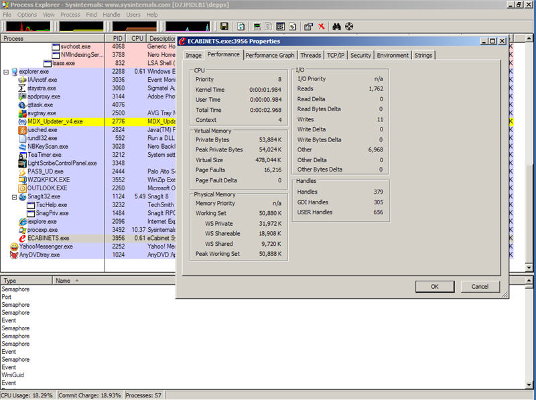Click OK in the Properties dialog
The image size is (536, 400).
pos(435,287)
